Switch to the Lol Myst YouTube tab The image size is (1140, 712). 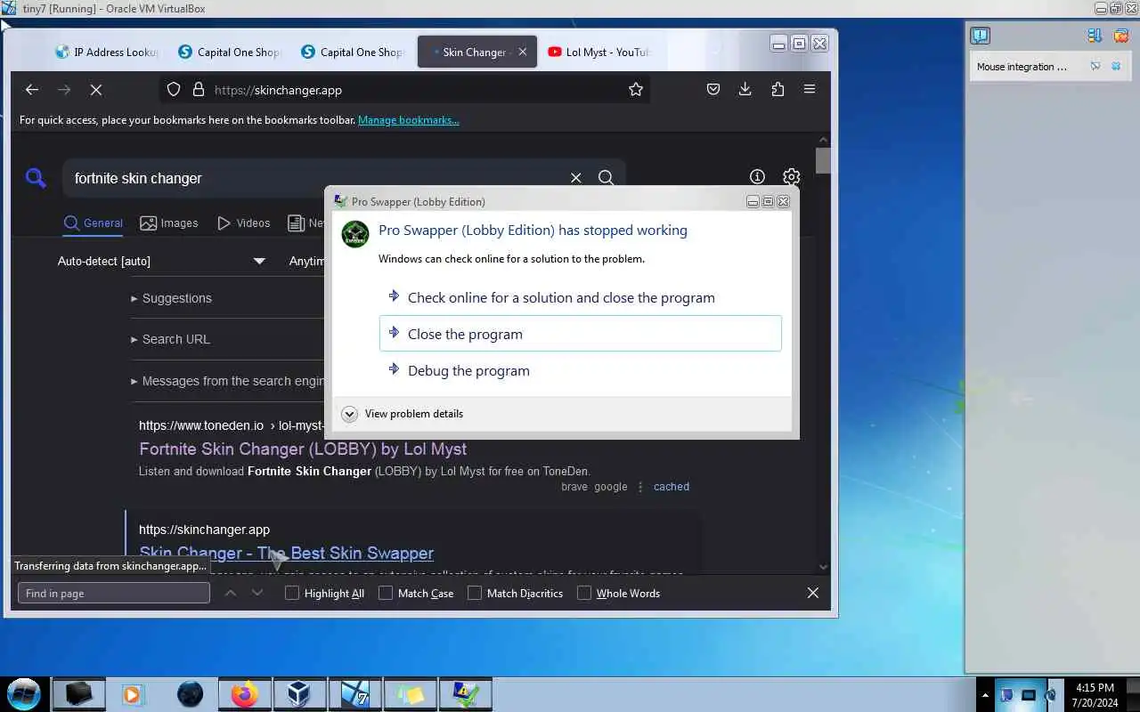(598, 52)
